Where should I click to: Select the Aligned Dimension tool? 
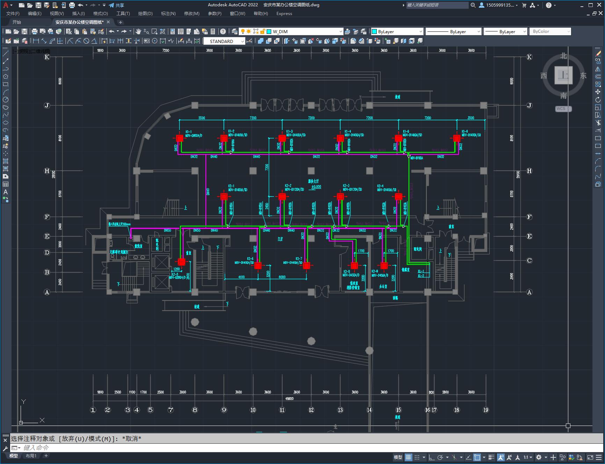[x=44, y=41]
